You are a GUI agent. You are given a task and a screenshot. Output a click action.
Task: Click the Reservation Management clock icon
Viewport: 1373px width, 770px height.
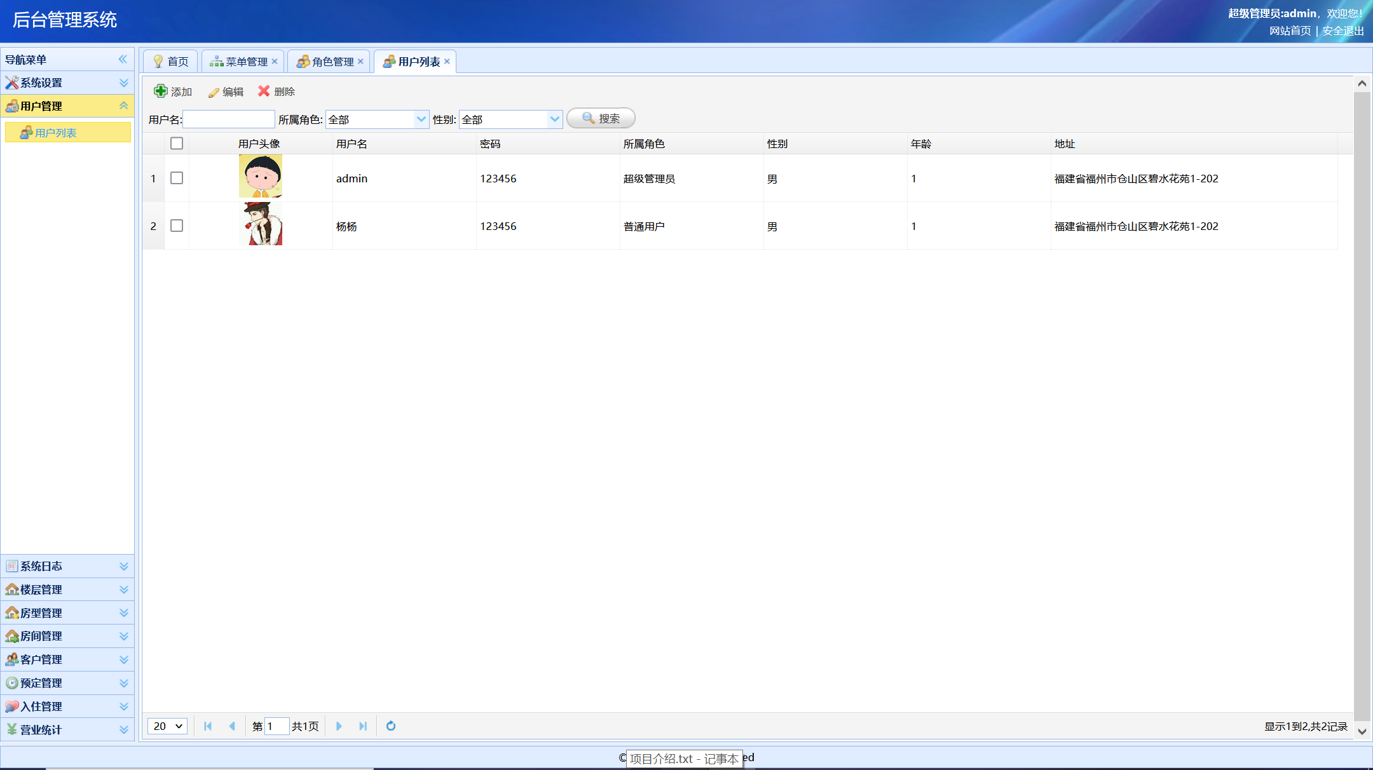11,683
